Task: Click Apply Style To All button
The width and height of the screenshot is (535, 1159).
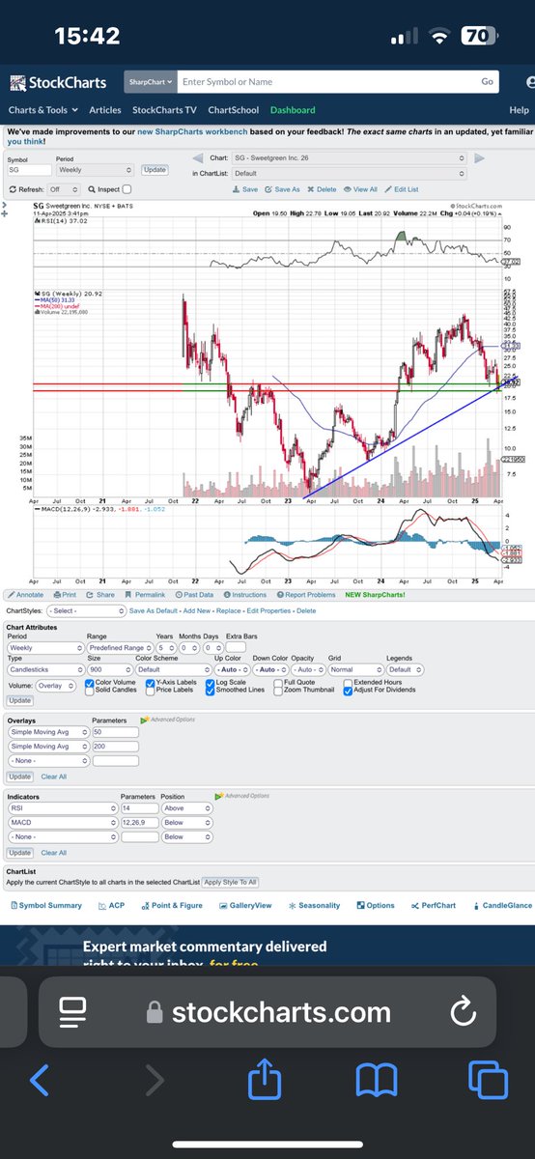Action: click(x=230, y=883)
